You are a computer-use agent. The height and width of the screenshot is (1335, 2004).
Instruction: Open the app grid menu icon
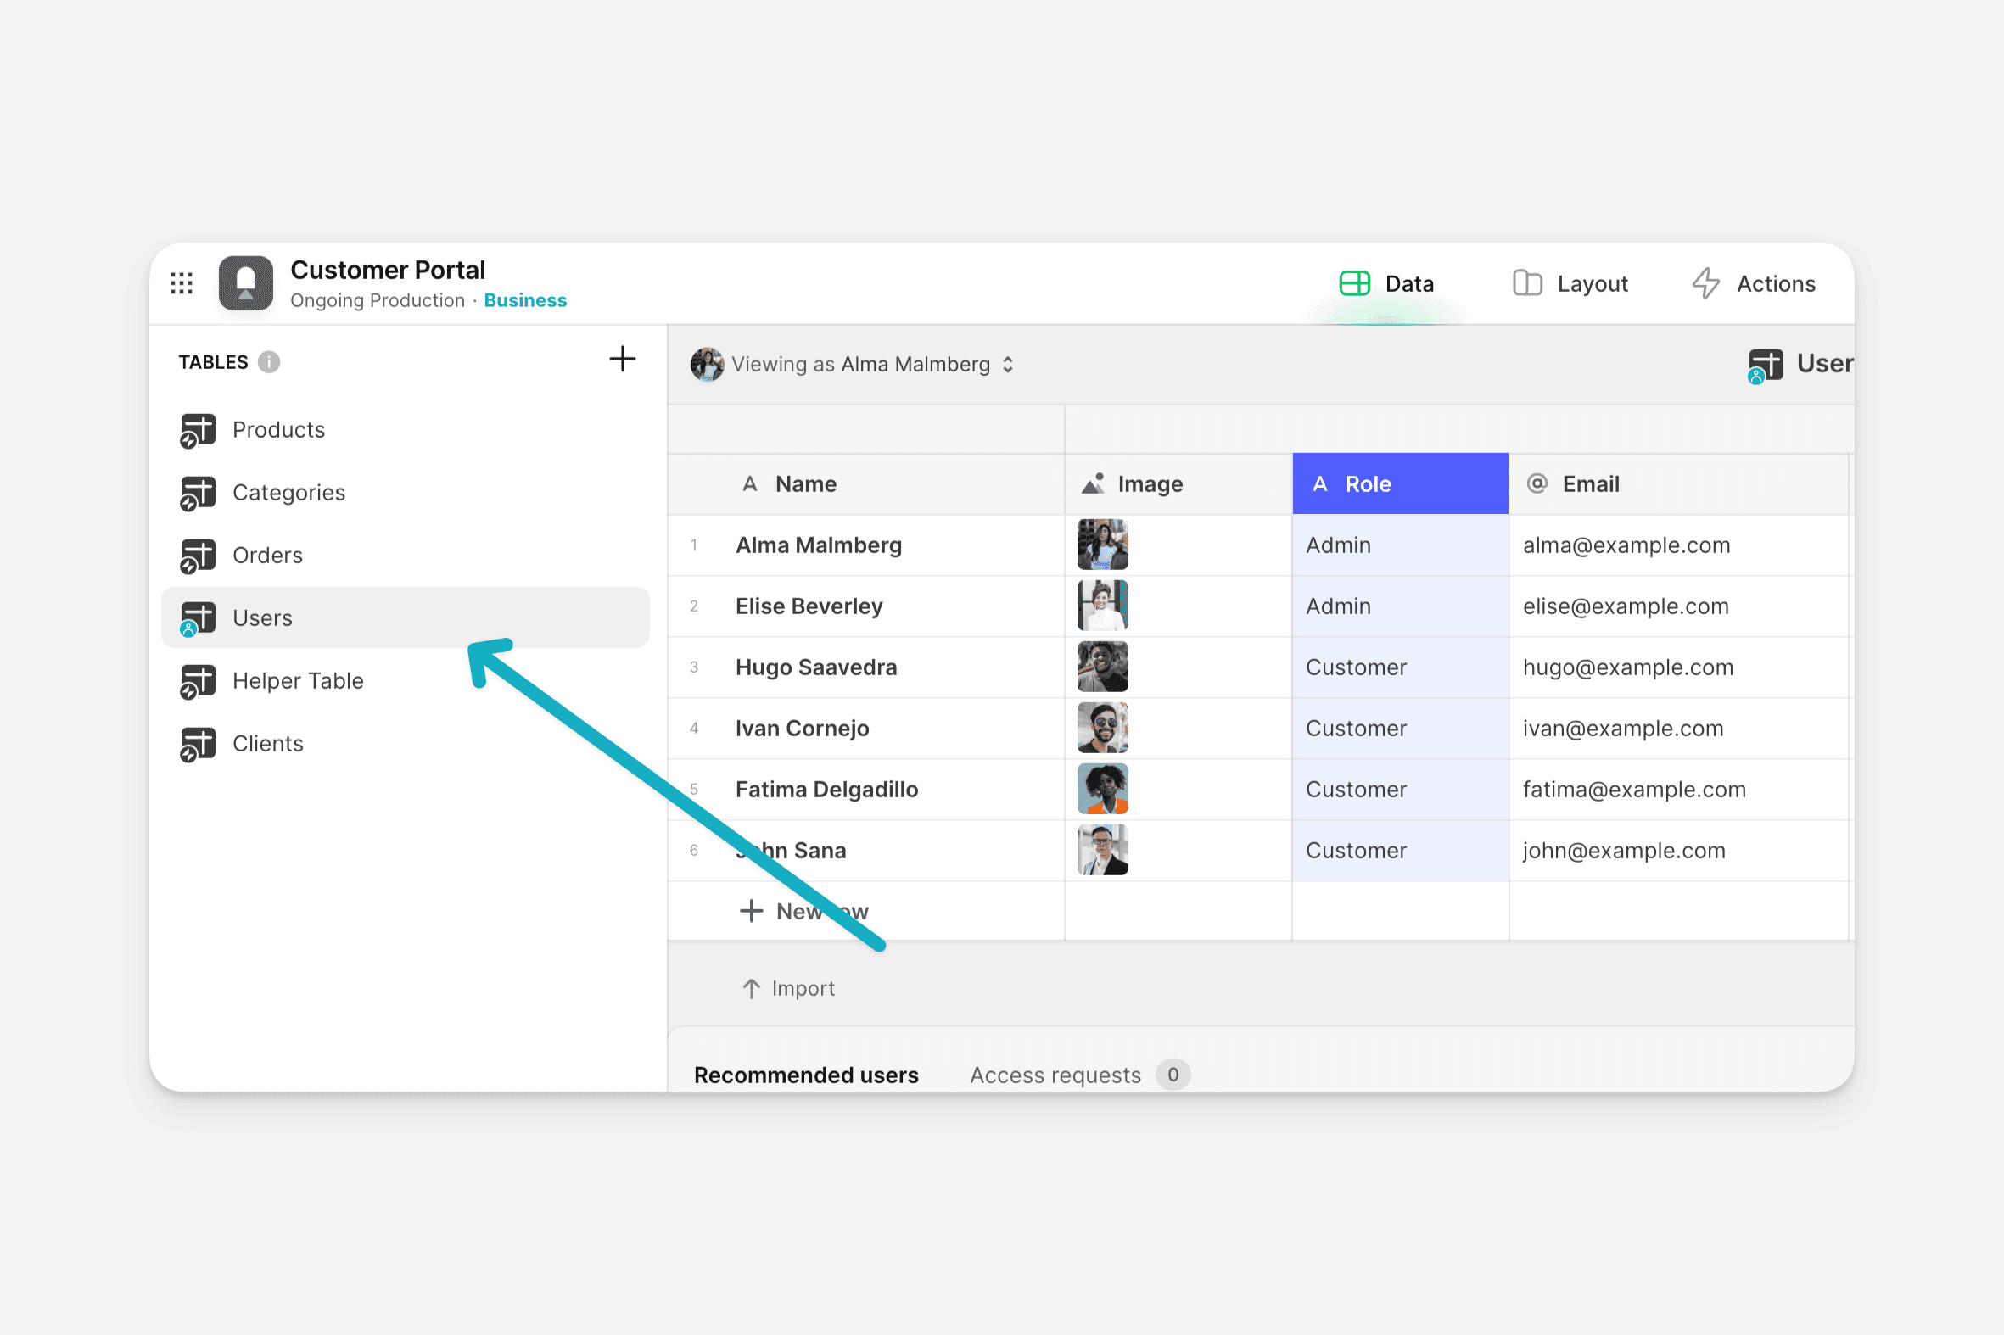click(x=182, y=283)
